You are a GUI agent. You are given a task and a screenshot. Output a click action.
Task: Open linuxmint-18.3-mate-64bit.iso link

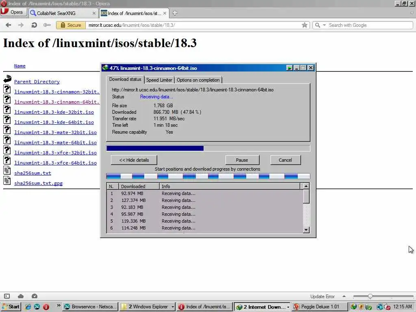point(55,143)
